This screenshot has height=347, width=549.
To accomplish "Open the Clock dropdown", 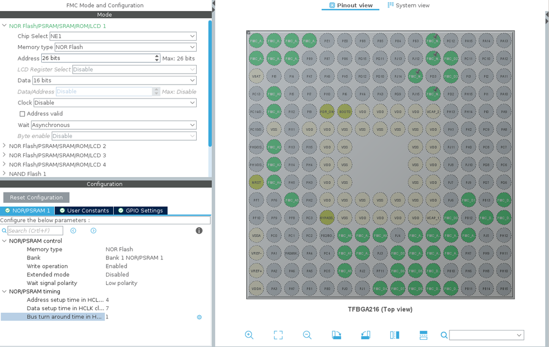I will [115, 103].
